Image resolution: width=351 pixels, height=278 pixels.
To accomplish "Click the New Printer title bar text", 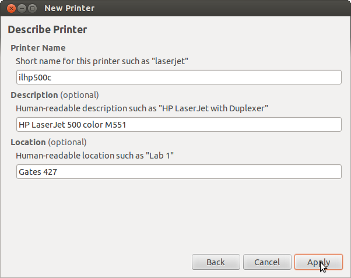I will point(69,8).
